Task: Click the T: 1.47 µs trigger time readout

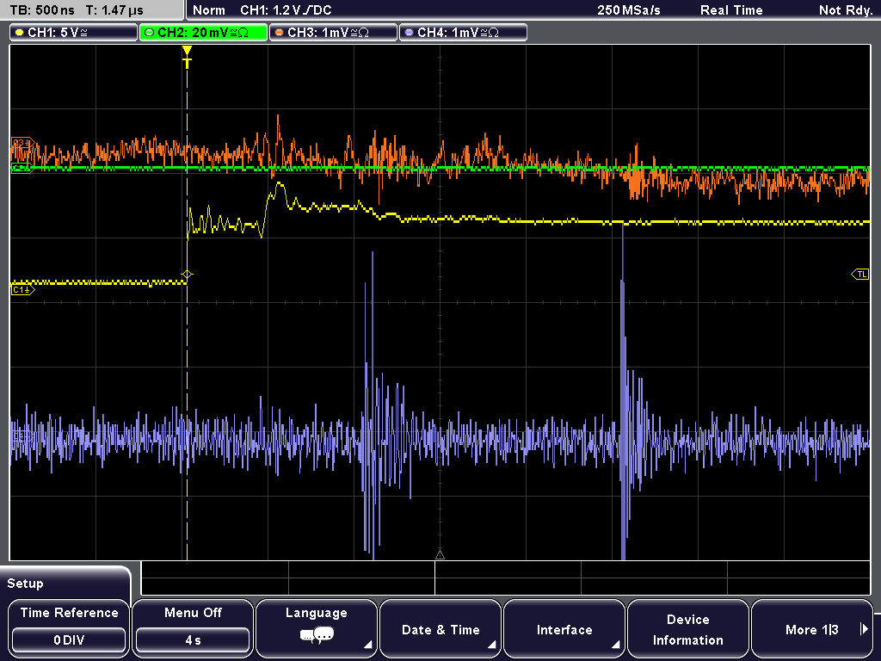Action: 114,10
